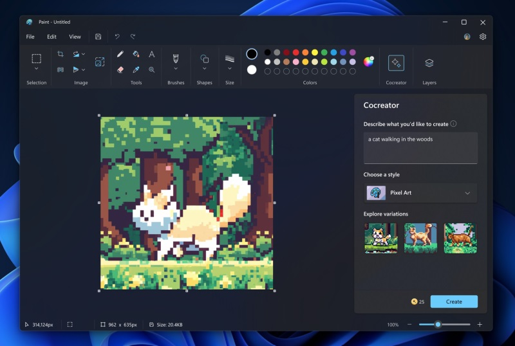Select the Eraser tool
This screenshot has height=346, width=515.
click(x=120, y=69)
